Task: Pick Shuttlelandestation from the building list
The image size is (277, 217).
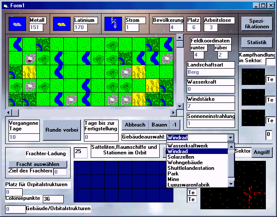Action: tap(191, 168)
